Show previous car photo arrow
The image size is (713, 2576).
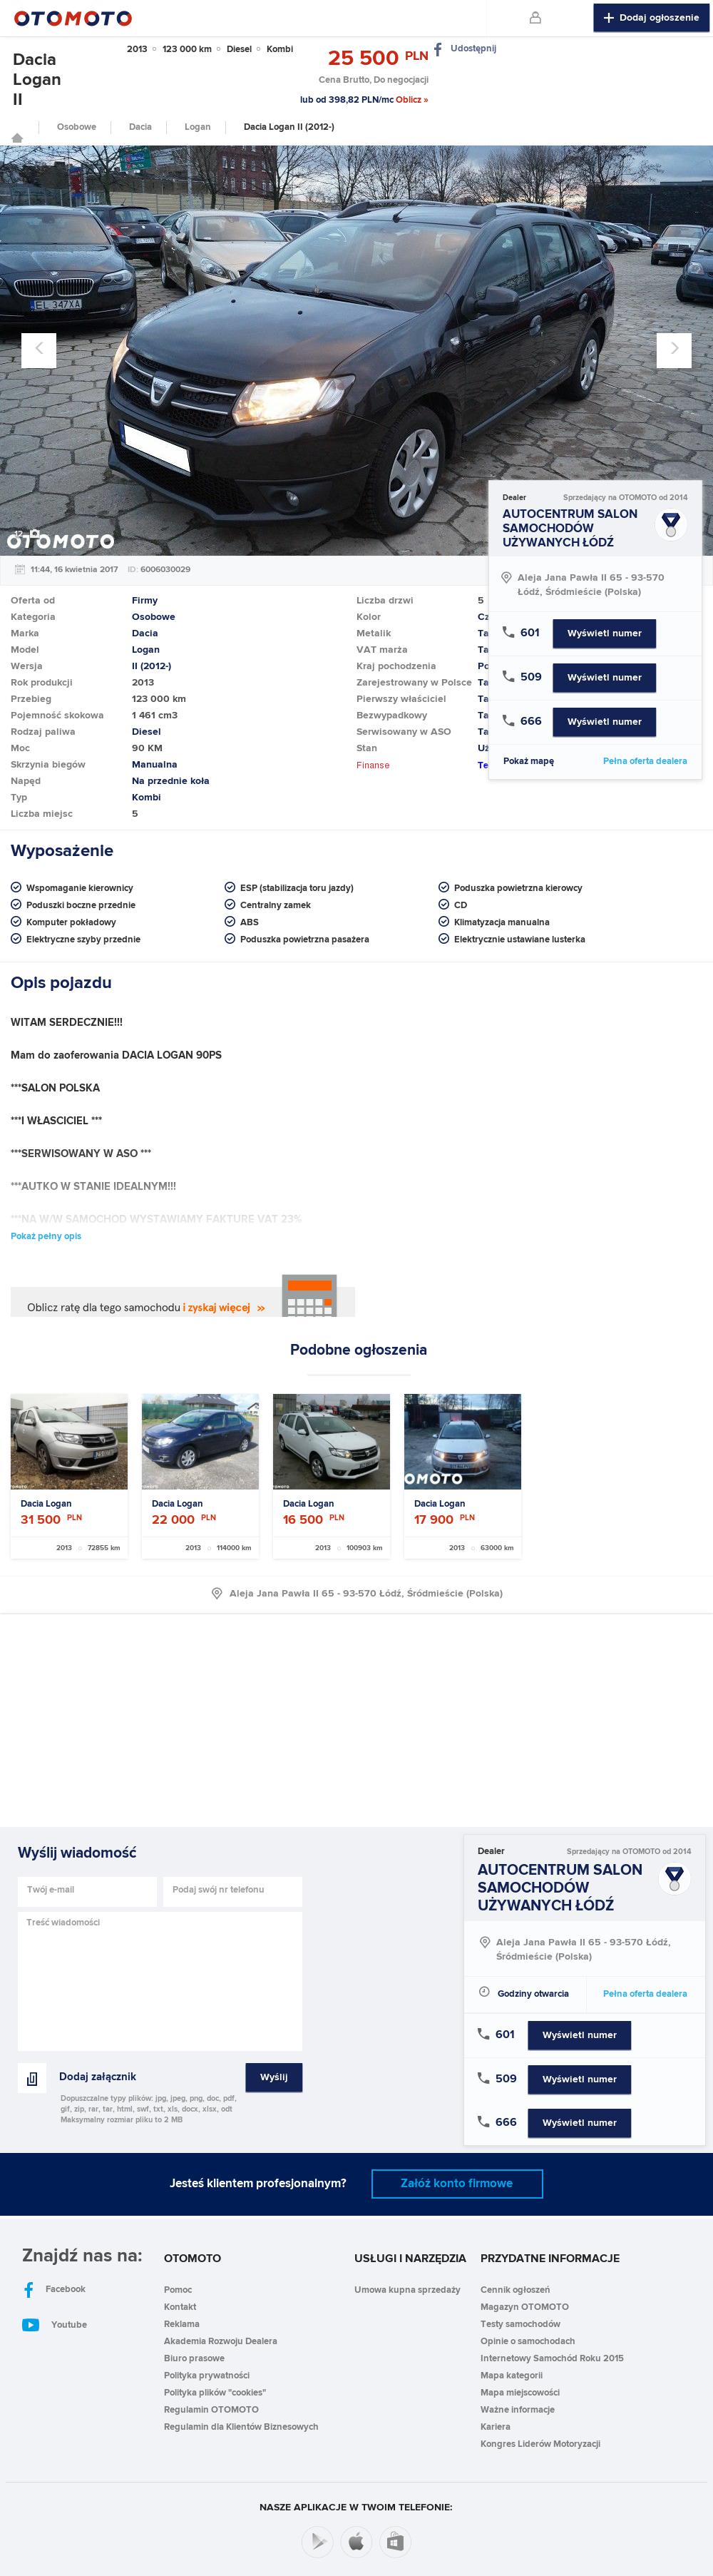click(39, 349)
